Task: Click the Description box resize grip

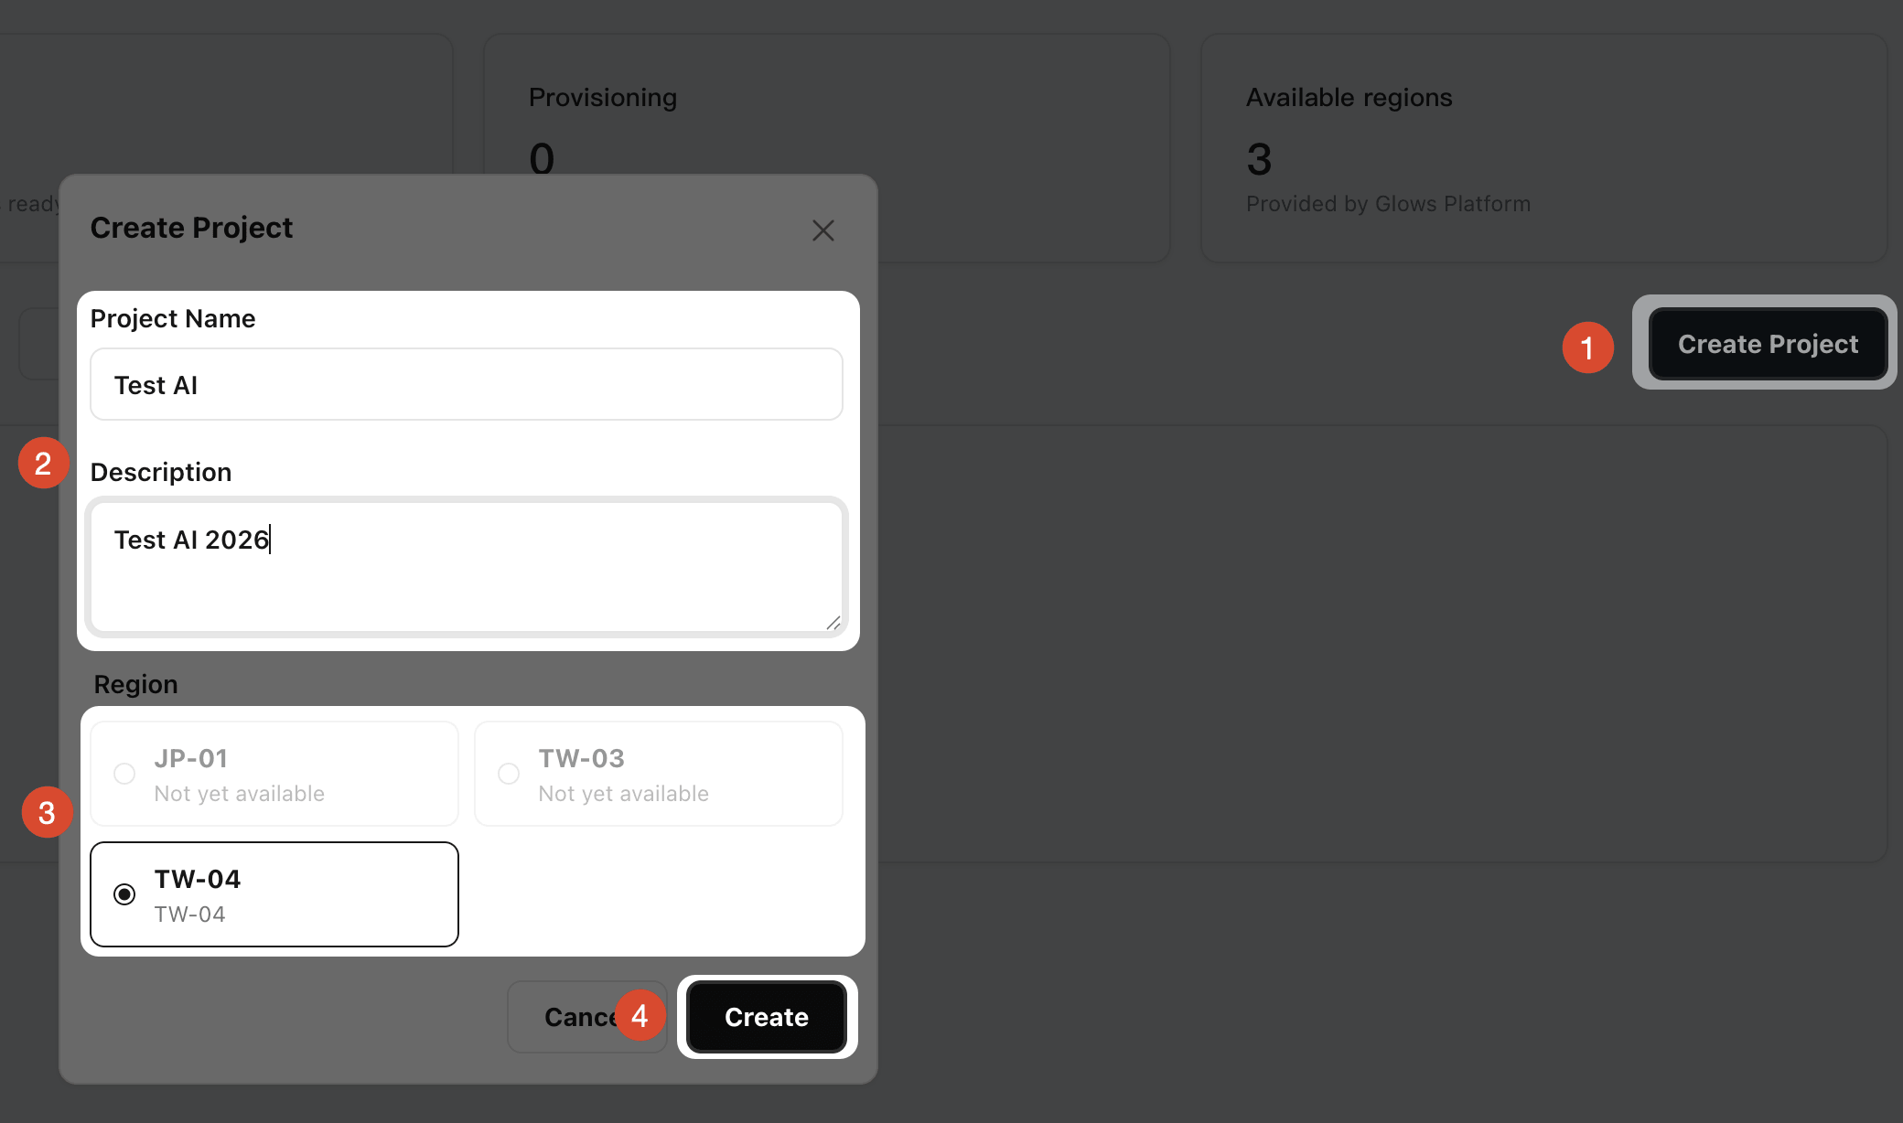Action: pos(833,623)
